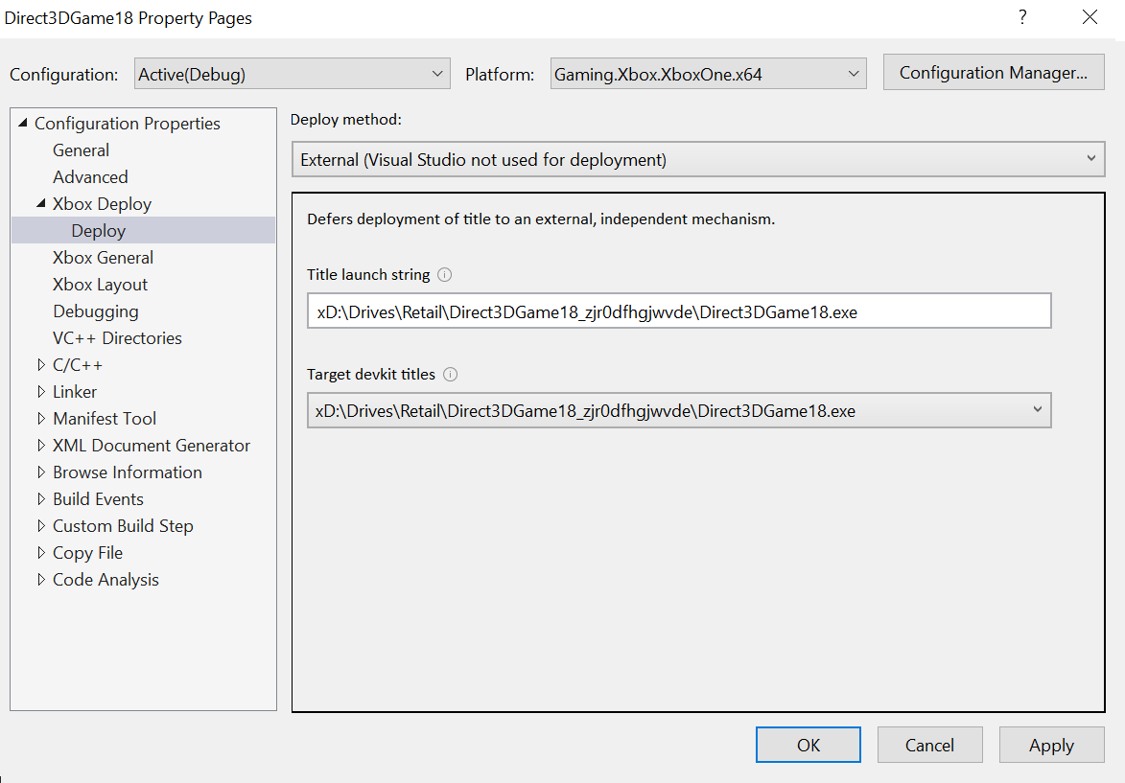Open the Debugging property page
The image size is (1125, 783).
(x=95, y=311)
